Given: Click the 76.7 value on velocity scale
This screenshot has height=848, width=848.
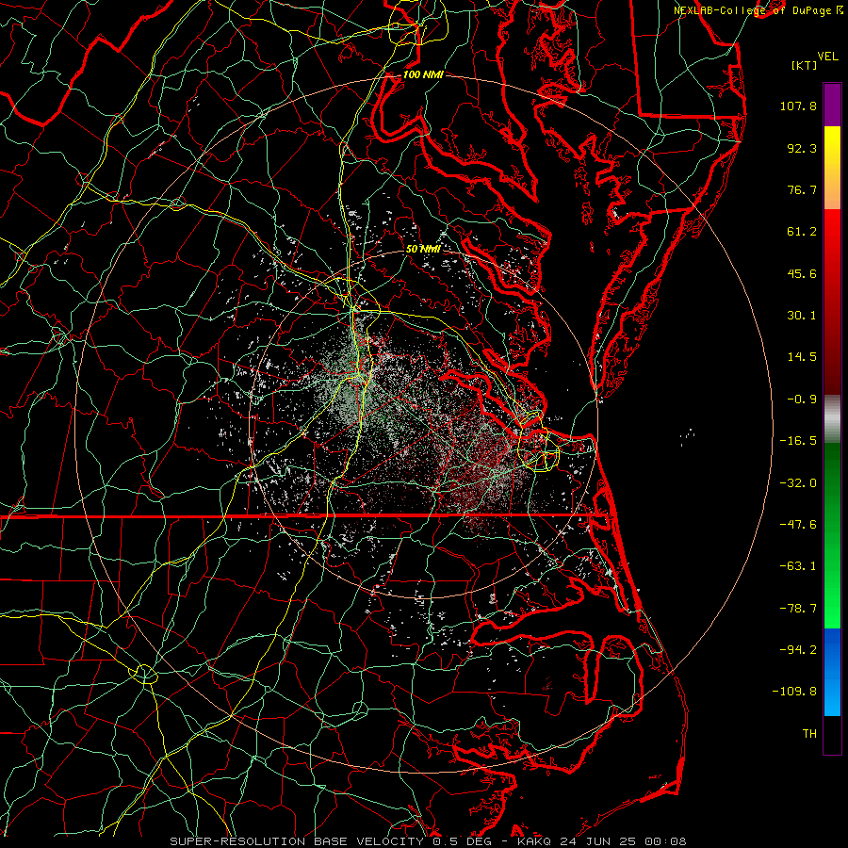Looking at the screenshot, I should 802,189.
